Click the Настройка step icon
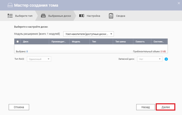 pos(82,16)
